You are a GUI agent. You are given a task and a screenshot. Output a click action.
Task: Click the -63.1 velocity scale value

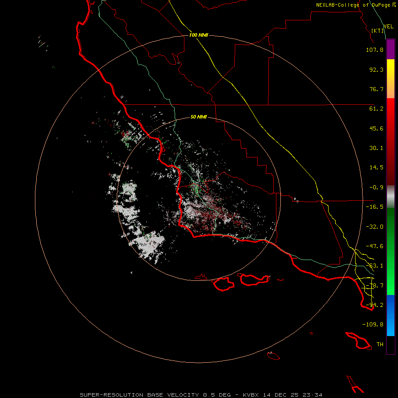(375, 266)
